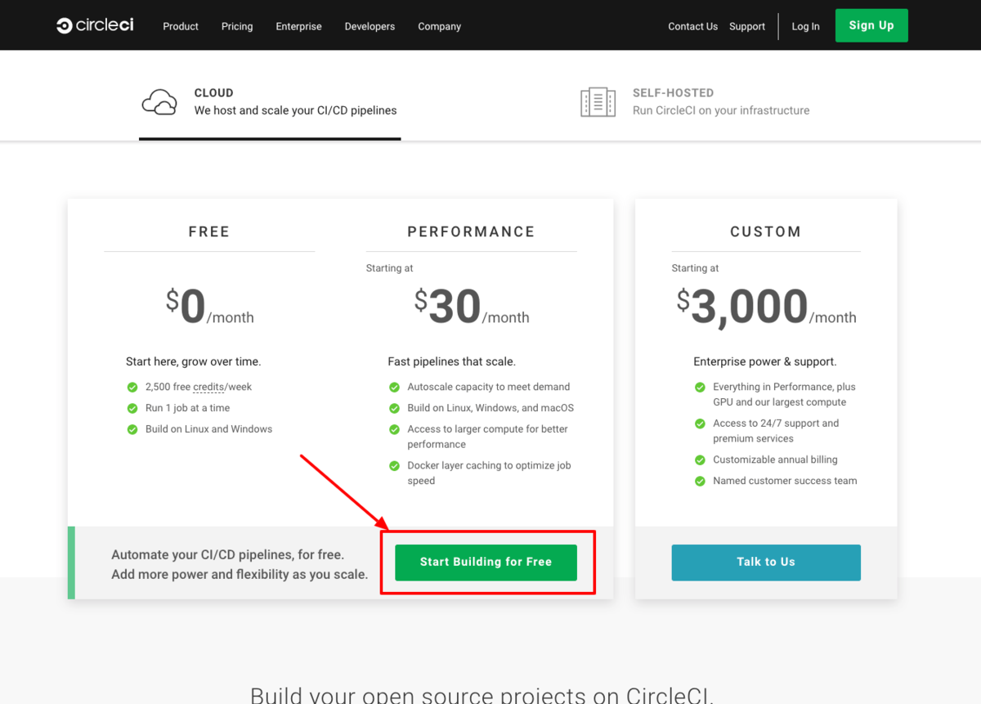The height and width of the screenshot is (704, 981).
Task: Click the CUSTOM plan heading
Action: tap(765, 232)
